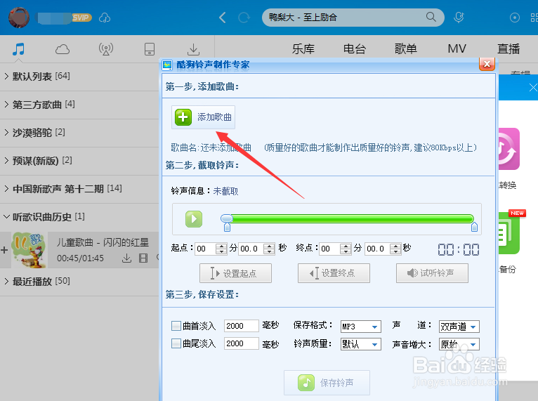Switch to the 歌单 tab
Screen dimensions: 538x401
[405, 48]
